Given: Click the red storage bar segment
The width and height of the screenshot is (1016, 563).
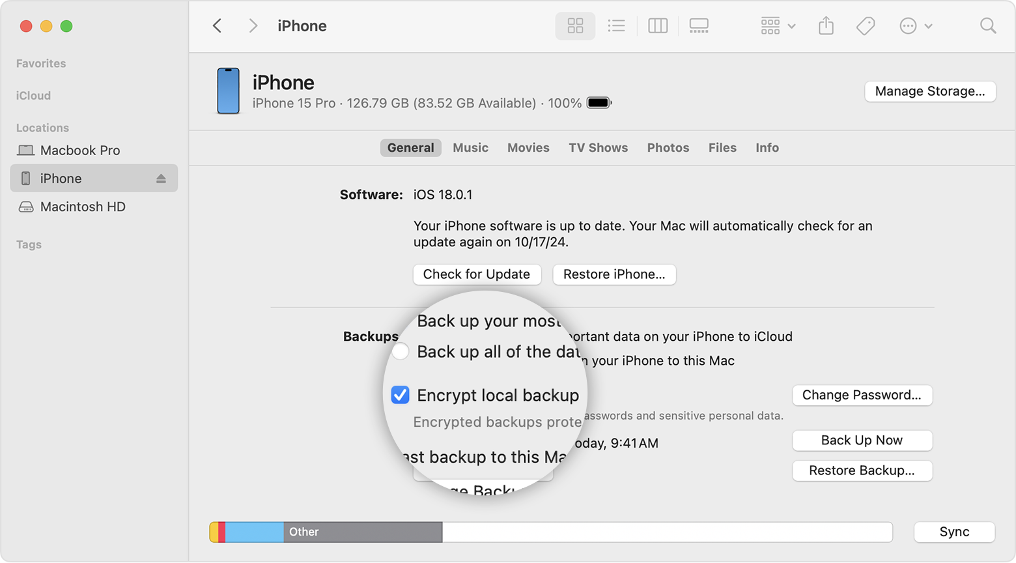Looking at the screenshot, I should [x=222, y=532].
